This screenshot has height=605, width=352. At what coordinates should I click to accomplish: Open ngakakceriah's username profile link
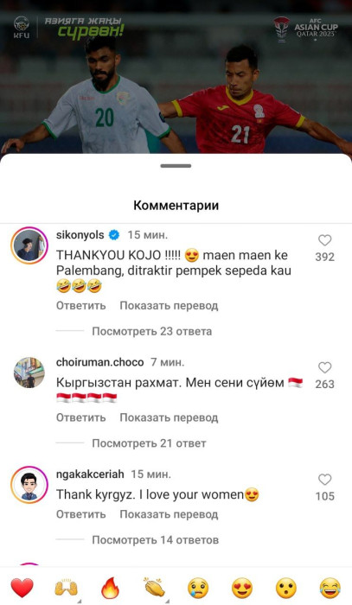tap(90, 474)
